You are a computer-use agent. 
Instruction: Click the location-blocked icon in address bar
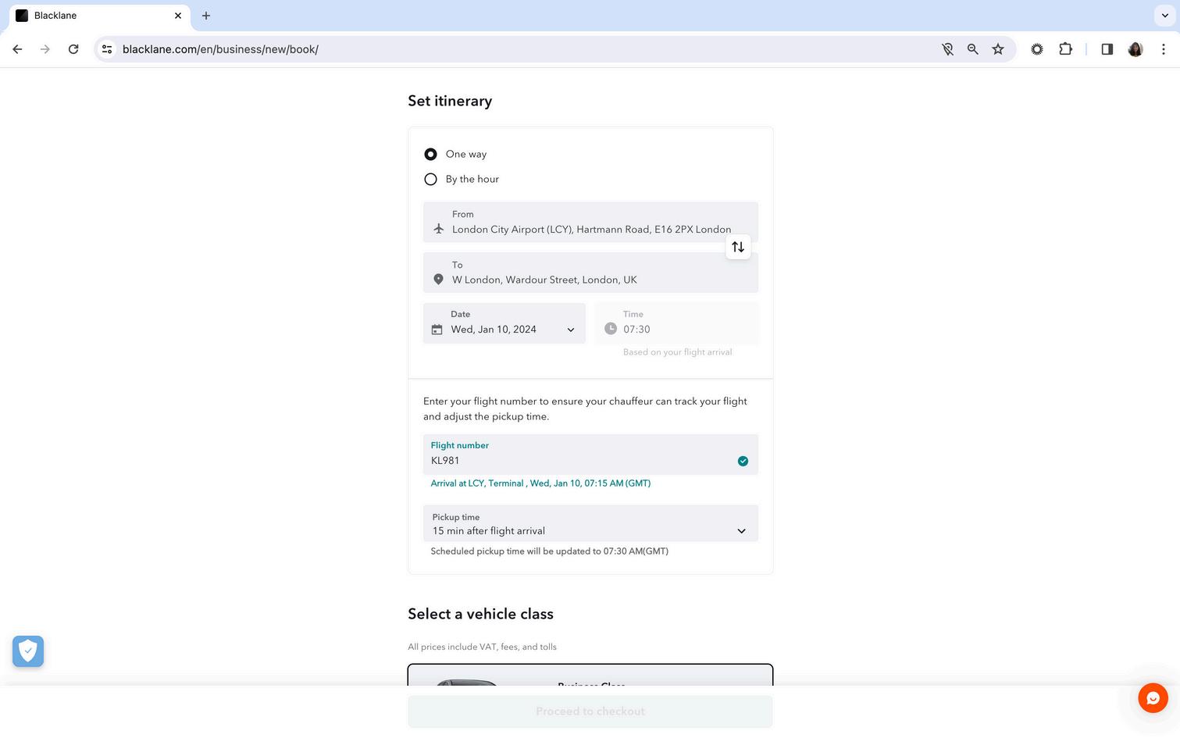pos(947,49)
